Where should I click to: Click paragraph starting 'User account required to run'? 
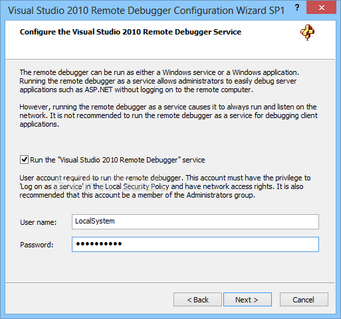click(165, 186)
